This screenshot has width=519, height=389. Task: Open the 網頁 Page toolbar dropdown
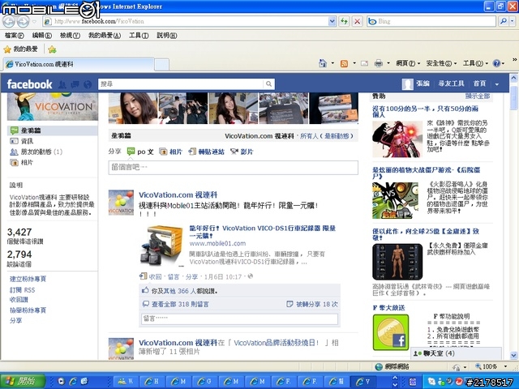(408, 63)
